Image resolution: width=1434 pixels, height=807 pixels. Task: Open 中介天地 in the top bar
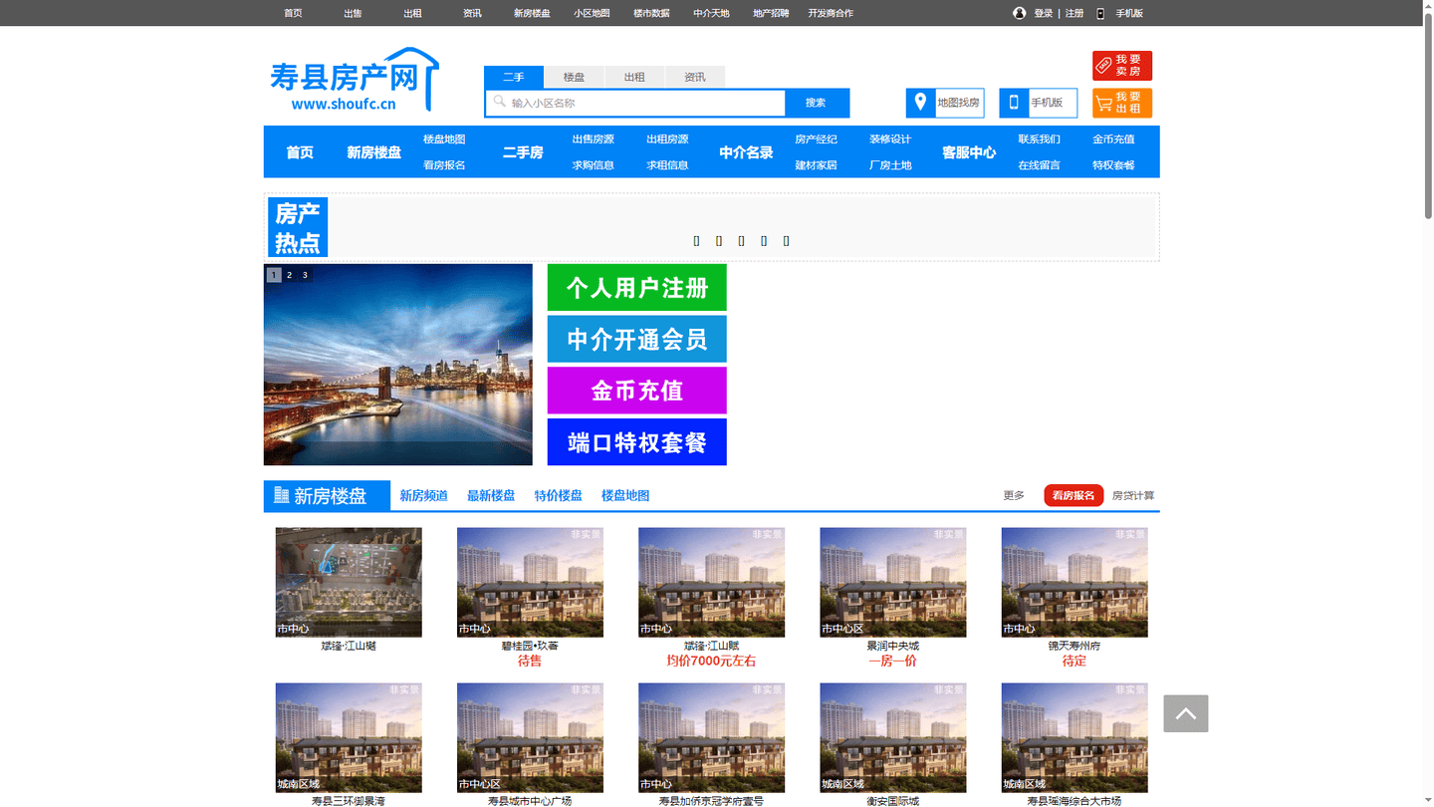[x=711, y=13]
